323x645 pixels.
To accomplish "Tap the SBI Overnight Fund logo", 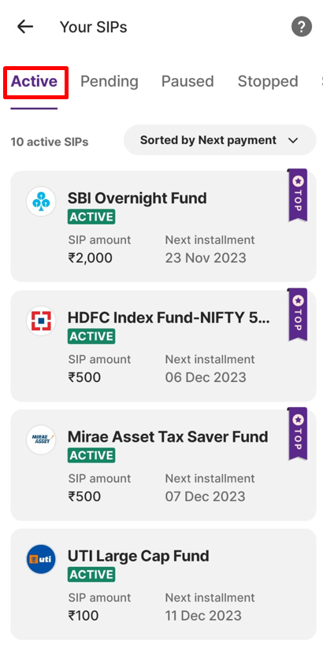I will [x=41, y=201].
